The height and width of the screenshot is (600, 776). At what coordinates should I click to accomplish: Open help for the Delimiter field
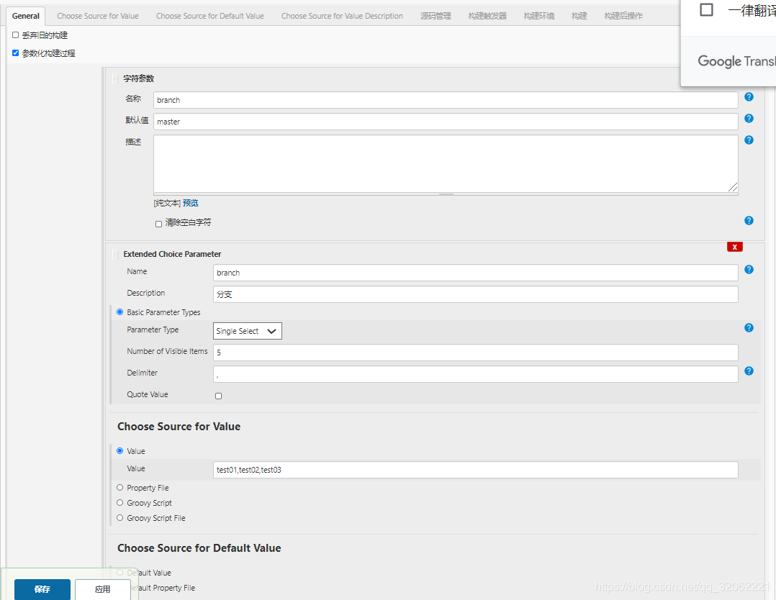pos(749,371)
